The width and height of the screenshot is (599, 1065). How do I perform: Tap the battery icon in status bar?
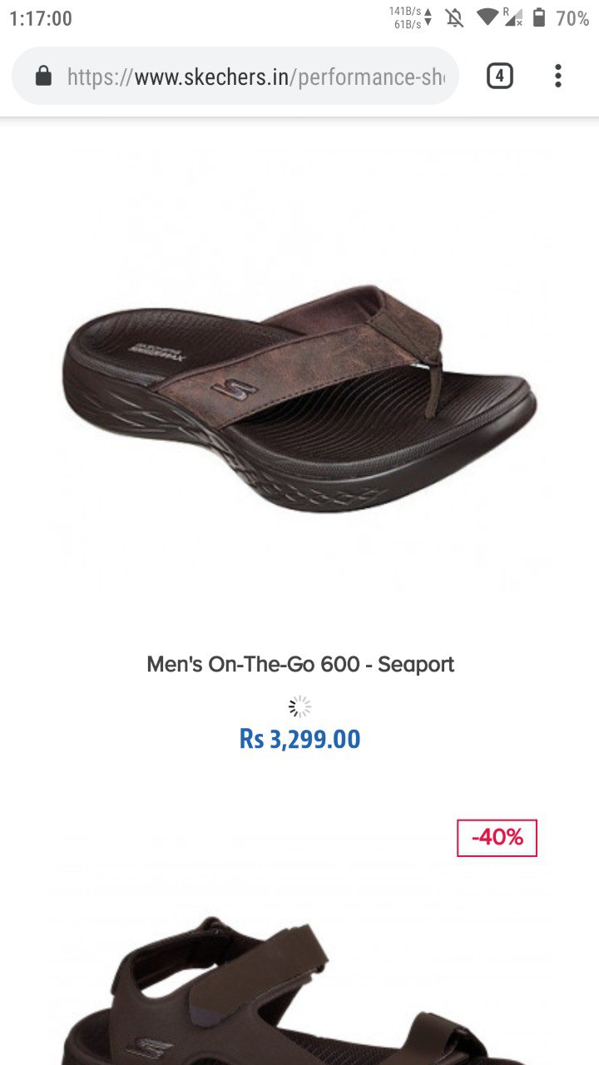point(539,17)
